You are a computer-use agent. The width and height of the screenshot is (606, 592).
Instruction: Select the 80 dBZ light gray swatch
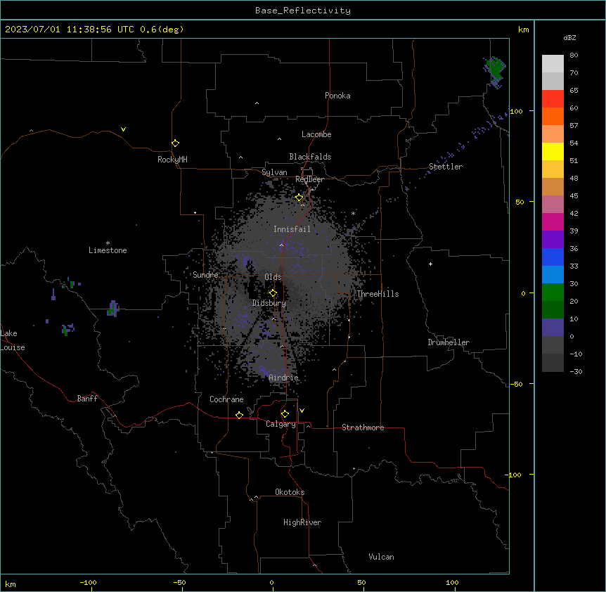pos(553,64)
